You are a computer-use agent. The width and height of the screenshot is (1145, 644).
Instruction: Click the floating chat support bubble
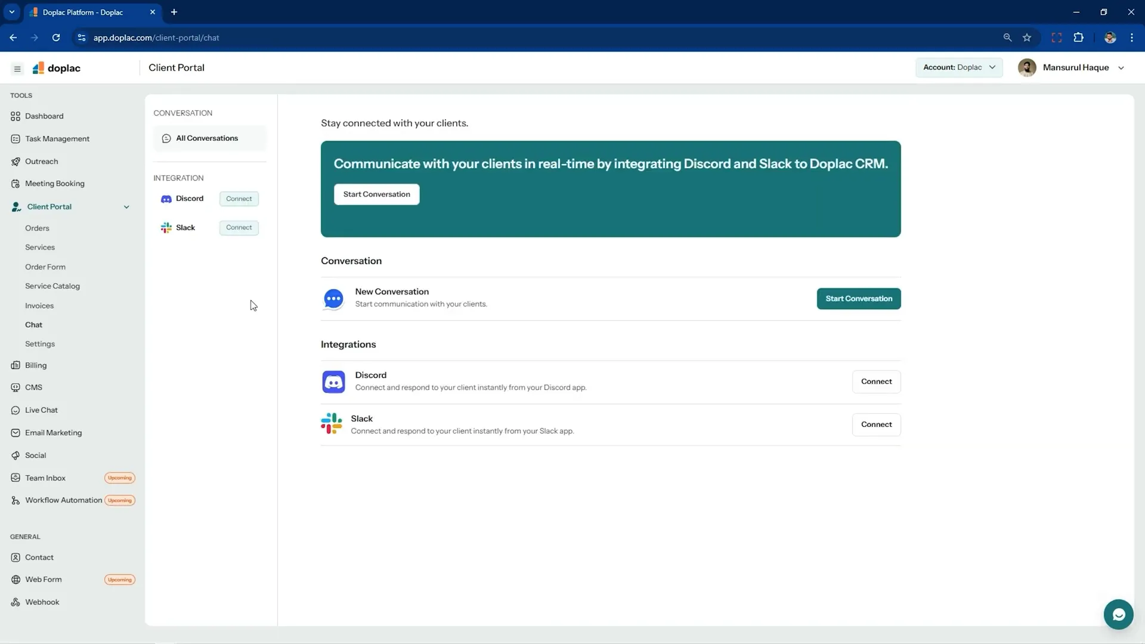[x=1119, y=614]
